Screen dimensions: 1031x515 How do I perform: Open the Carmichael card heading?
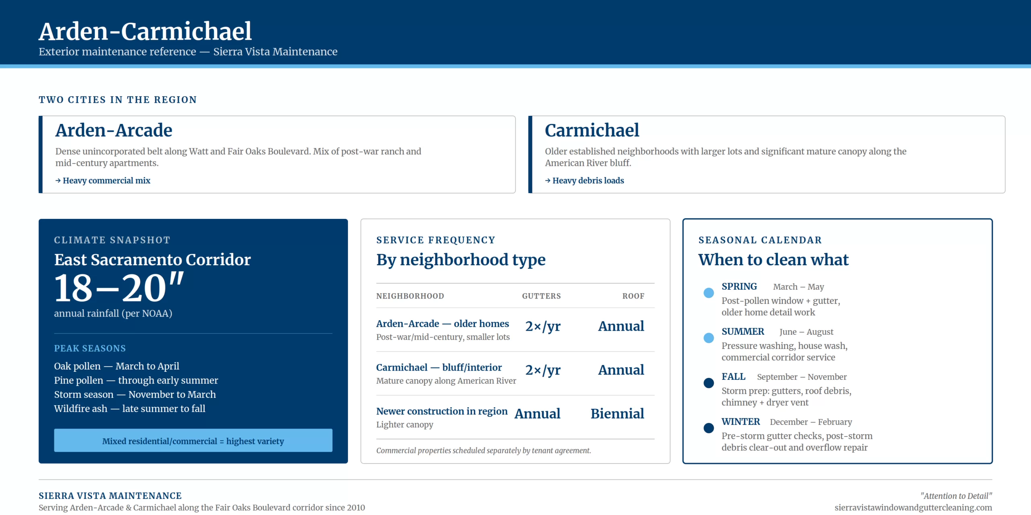[x=592, y=130]
